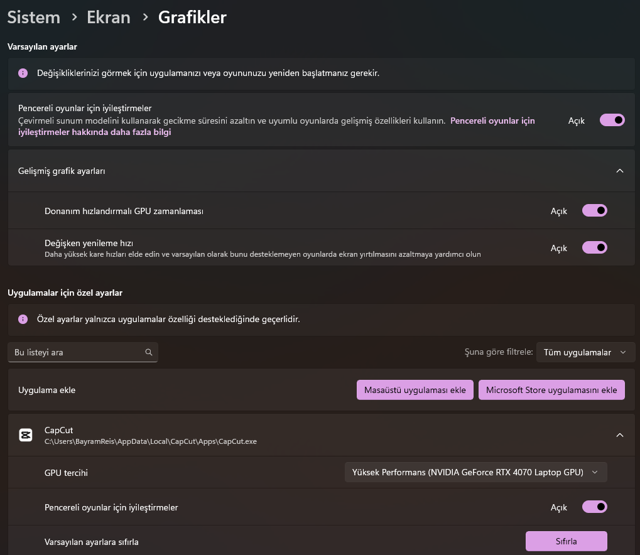Click Microsoft Store uygulamasını ekle button

[551, 390]
